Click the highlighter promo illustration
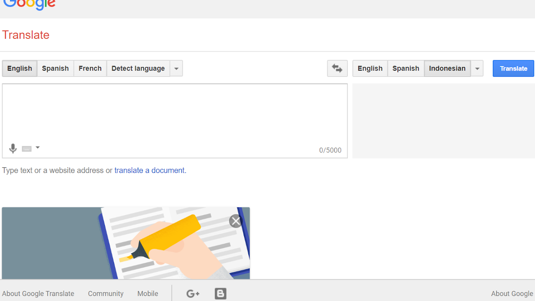The image size is (535, 301). point(126,243)
